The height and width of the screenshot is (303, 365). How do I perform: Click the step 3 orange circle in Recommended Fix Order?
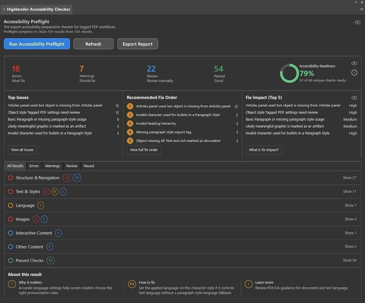[130, 123]
